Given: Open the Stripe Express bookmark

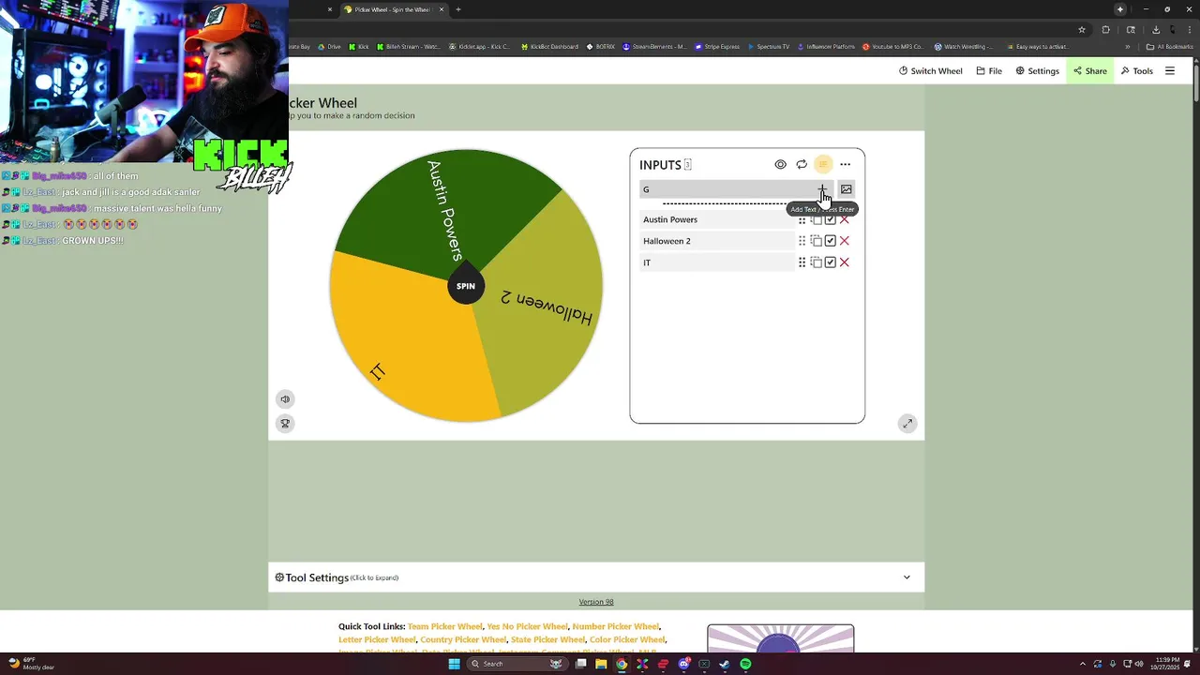Looking at the screenshot, I should click(x=716, y=46).
